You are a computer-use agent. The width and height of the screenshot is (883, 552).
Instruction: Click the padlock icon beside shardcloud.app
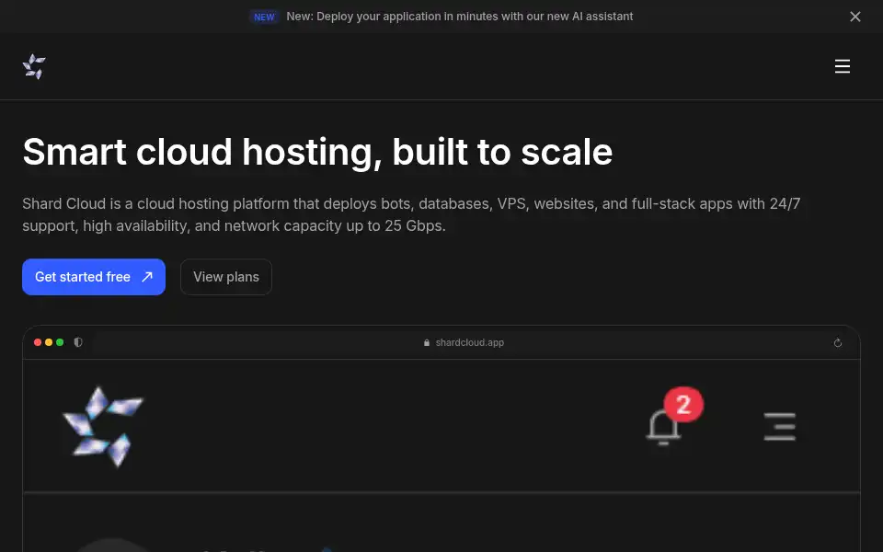coord(426,342)
